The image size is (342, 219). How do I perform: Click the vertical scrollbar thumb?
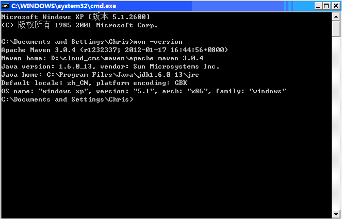(x=336, y=28)
